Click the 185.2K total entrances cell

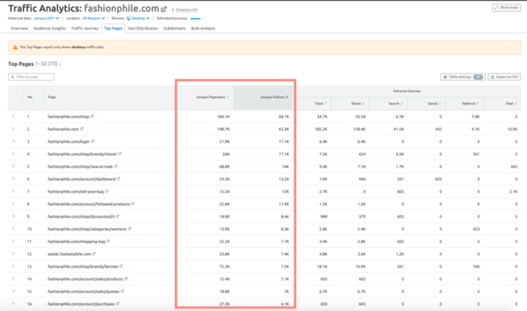[x=321, y=129]
